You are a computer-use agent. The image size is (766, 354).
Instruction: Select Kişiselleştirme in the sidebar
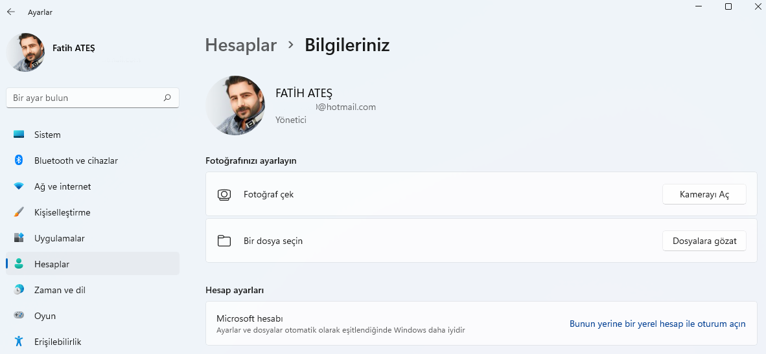[x=92, y=212]
